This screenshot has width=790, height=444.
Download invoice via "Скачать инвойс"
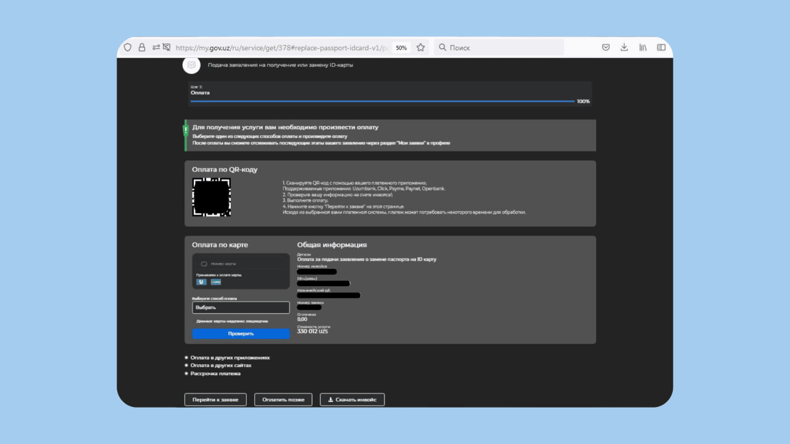click(x=352, y=400)
